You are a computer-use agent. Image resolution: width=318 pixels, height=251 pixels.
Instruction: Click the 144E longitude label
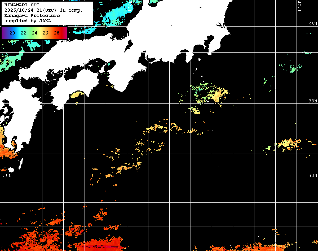(300, 6)
